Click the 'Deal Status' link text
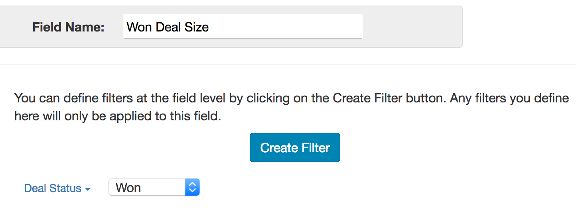Screen dimensions: 576x212 (x=53, y=188)
